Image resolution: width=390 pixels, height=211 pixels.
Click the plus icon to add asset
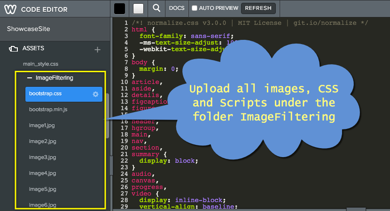point(97,49)
